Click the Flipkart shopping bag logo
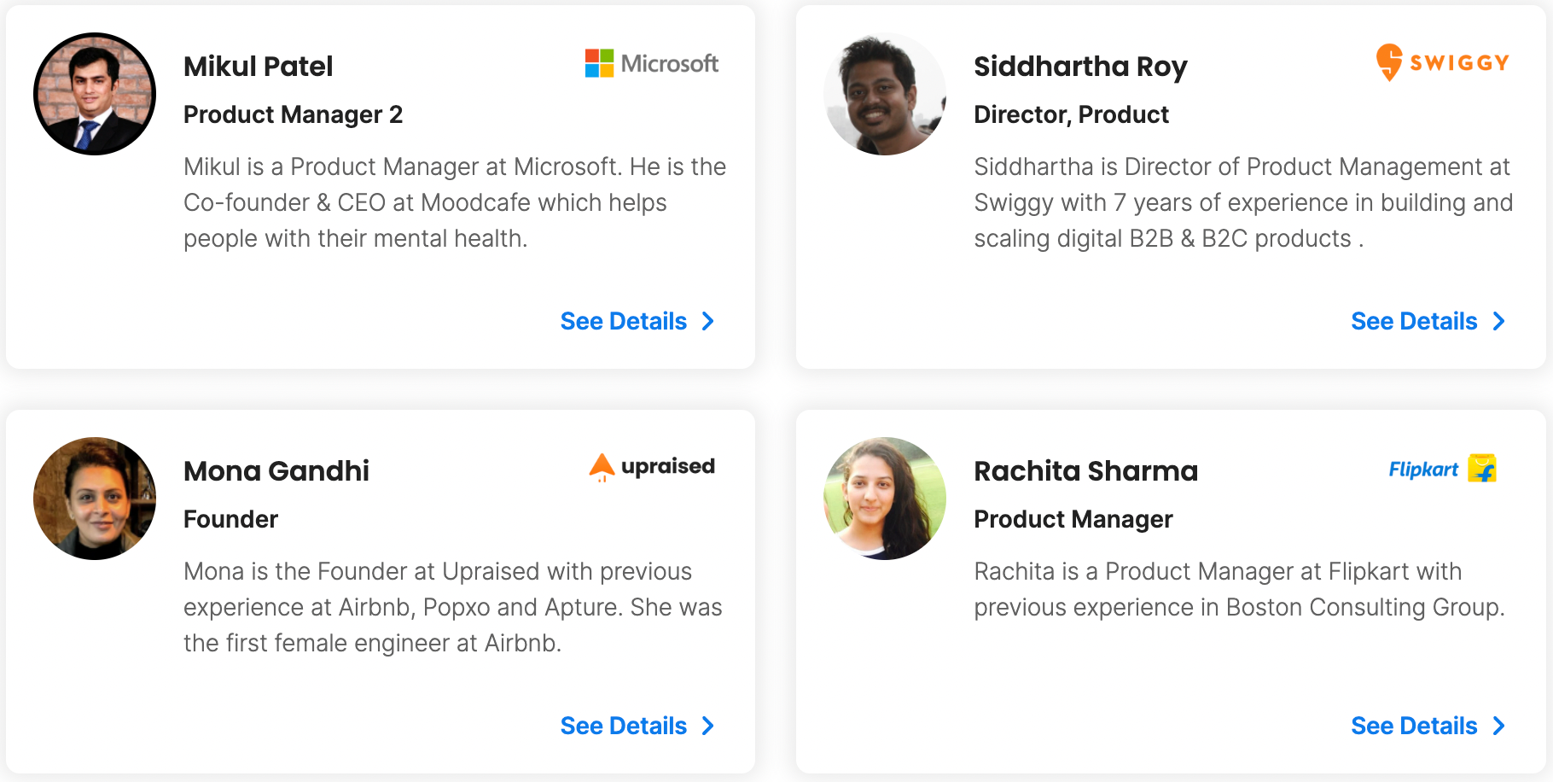This screenshot has width=1553, height=782. [x=1482, y=468]
